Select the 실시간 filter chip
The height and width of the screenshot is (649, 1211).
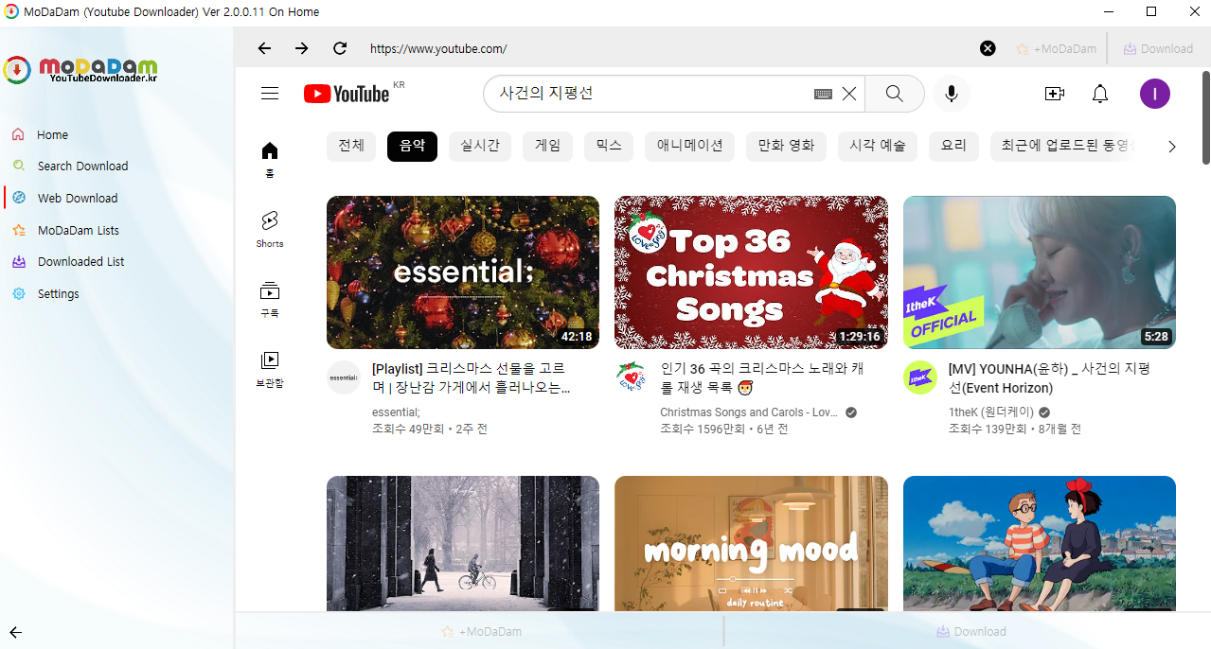(x=479, y=147)
